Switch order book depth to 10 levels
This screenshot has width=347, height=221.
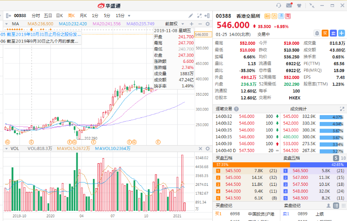click(342, 158)
